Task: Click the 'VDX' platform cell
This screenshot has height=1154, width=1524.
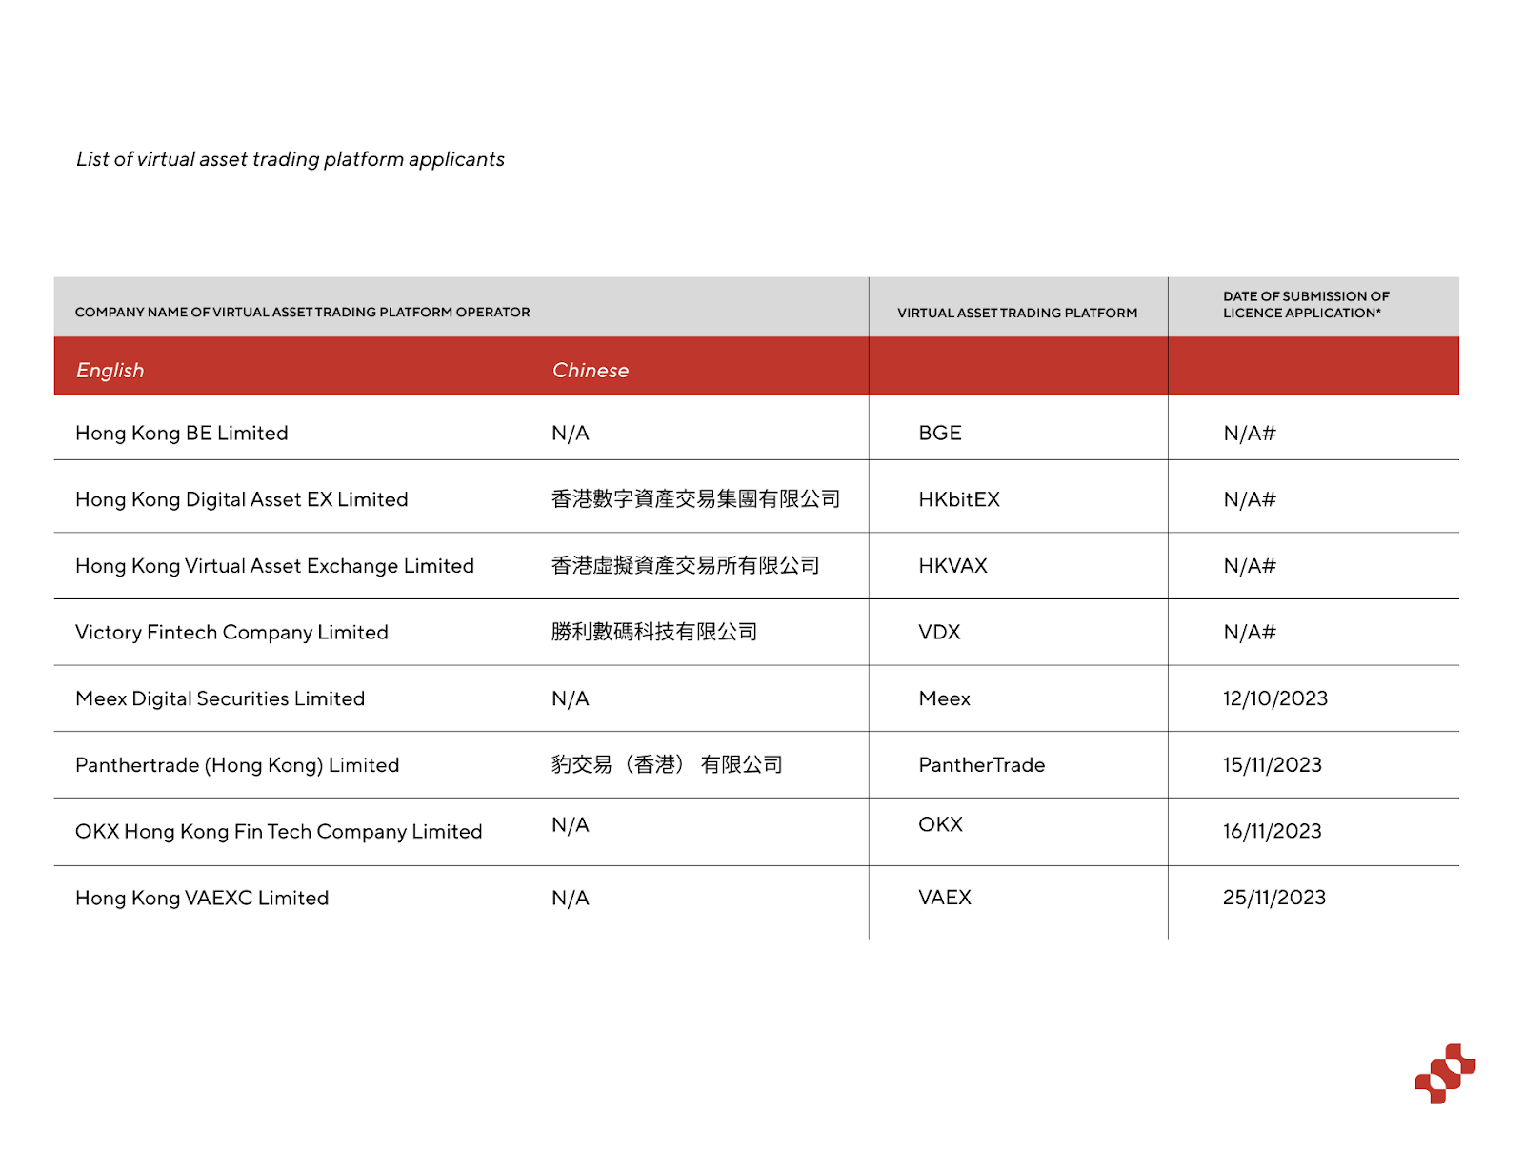Action: 939,632
